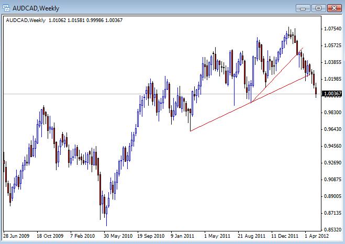Image resolution: width=345 pixels, height=244 pixels.
Task: Click the 21 Aug 2011 date label
Action: pyautogui.click(x=251, y=236)
